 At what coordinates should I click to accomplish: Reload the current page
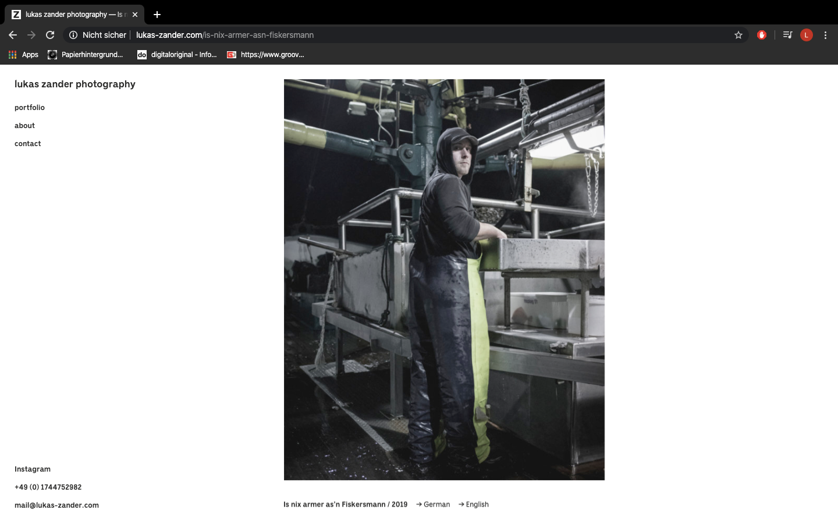50,35
